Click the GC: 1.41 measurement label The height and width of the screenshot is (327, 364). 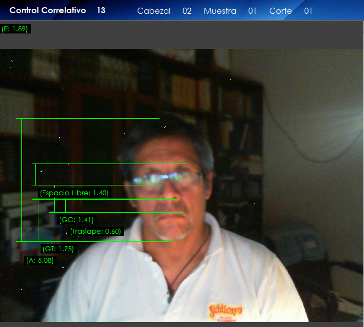[x=76, y=220]
